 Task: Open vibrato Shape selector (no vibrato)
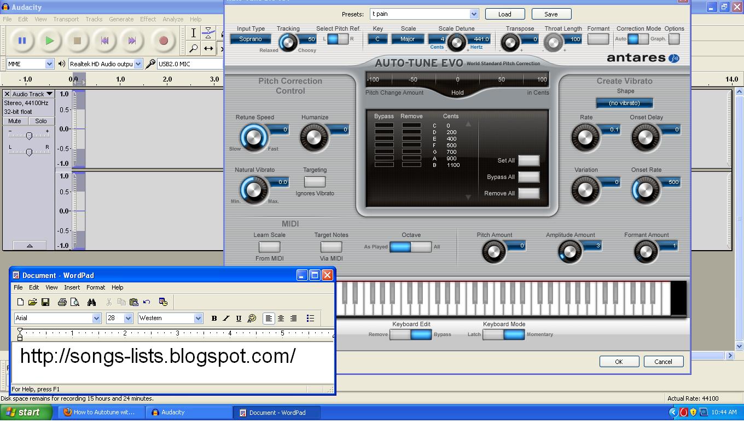pyautogui.click(x=624, y=103)
